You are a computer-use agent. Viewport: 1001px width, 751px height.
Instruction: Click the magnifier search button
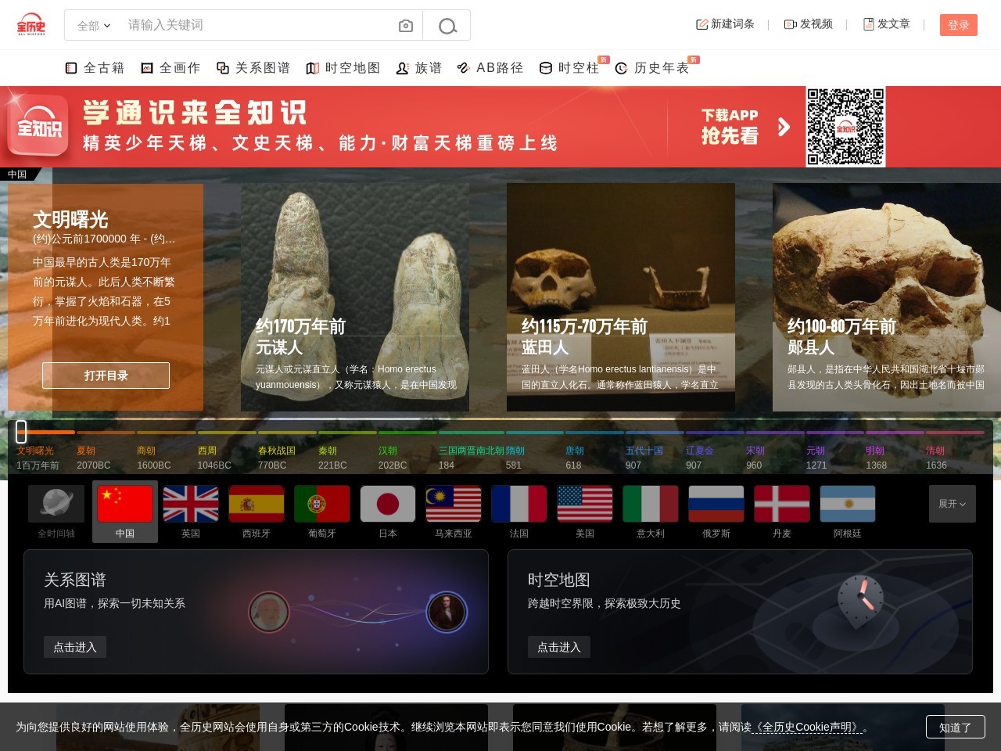click(x=447, y=26)
